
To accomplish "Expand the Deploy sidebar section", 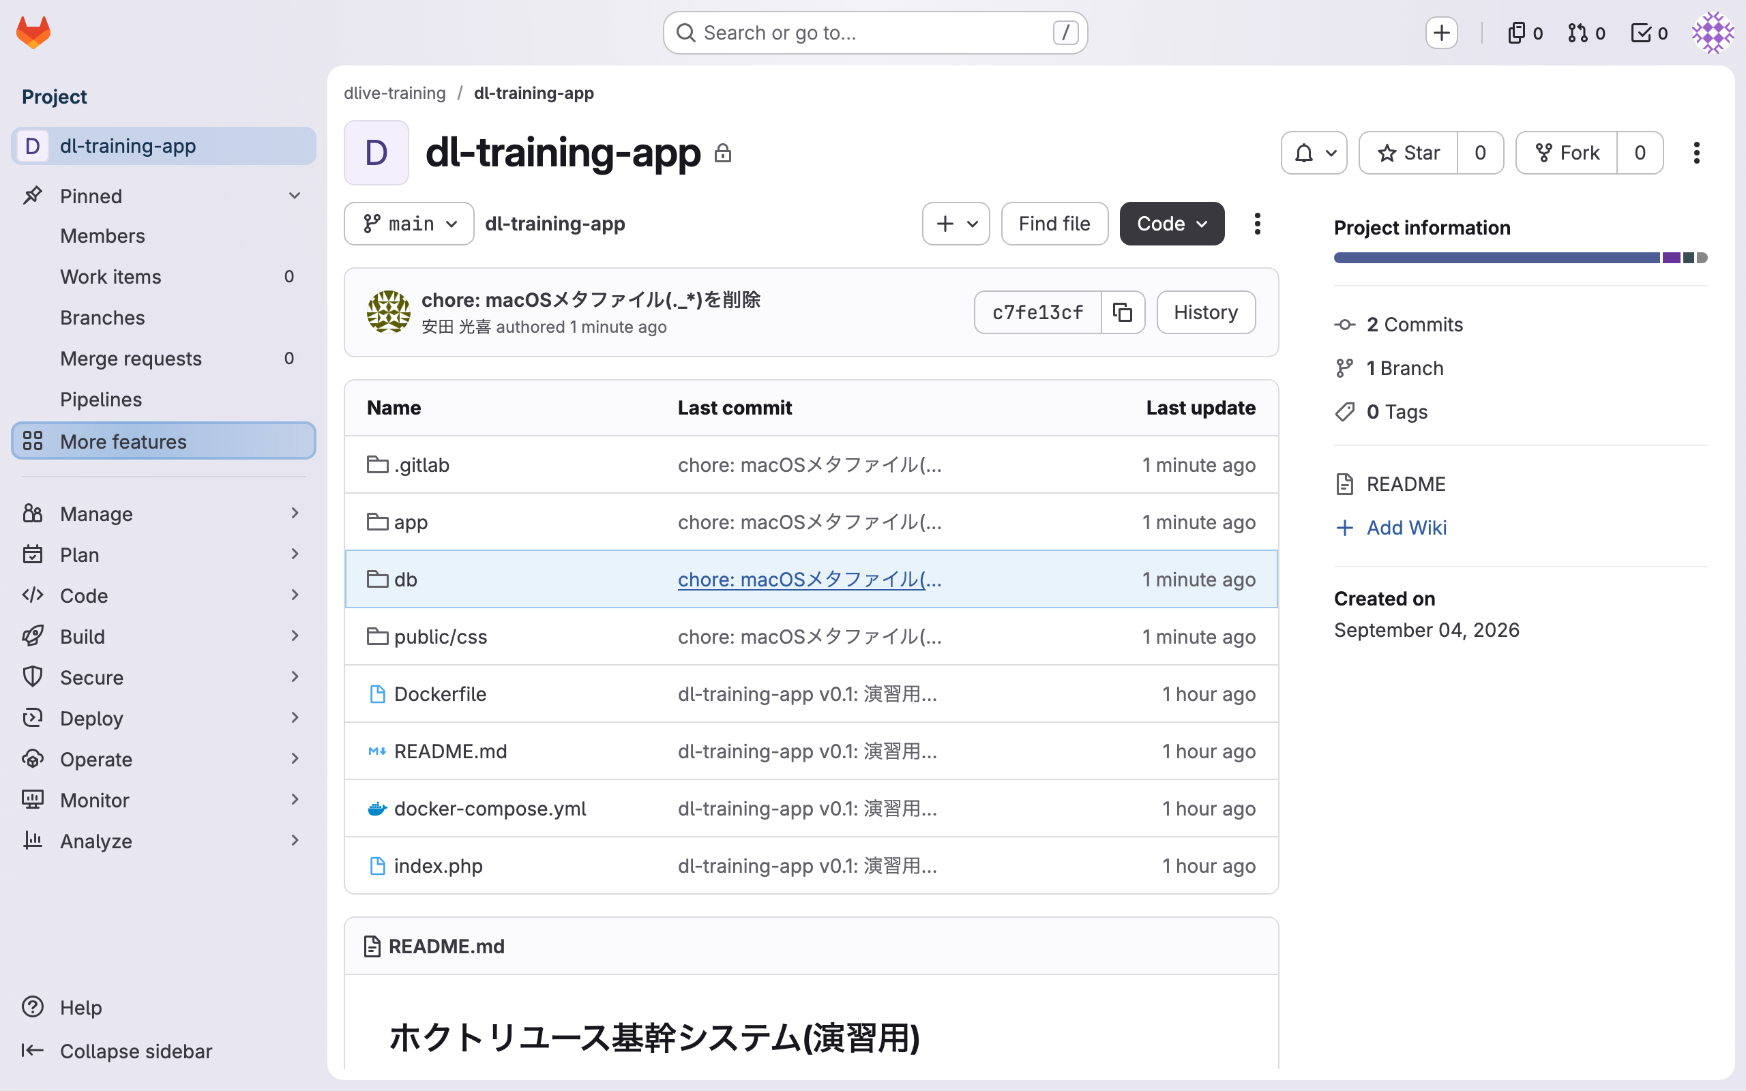I will [164, 719].
